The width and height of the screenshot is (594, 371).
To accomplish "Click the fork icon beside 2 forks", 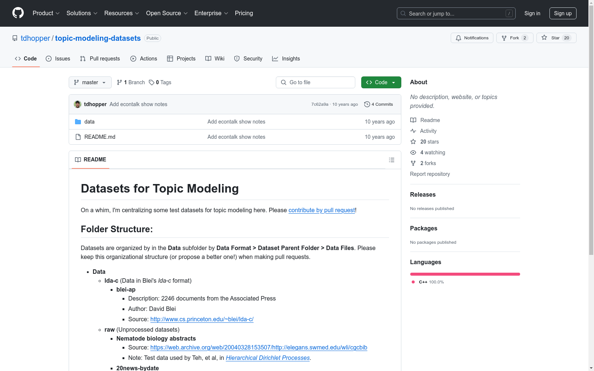I will coord(413,163).
